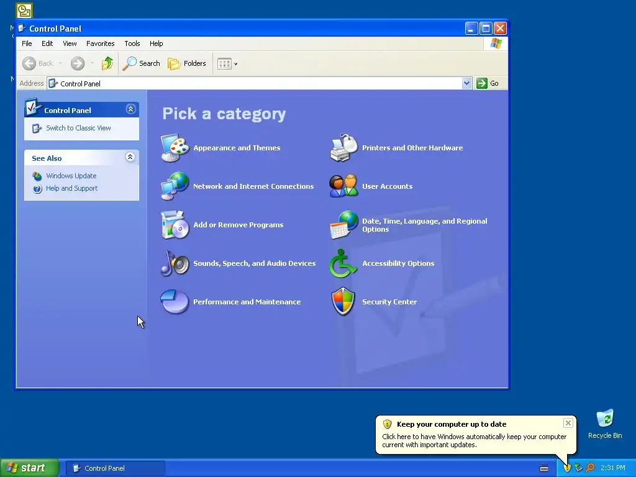Open the Add or Remove Programs link

[238, 225]
